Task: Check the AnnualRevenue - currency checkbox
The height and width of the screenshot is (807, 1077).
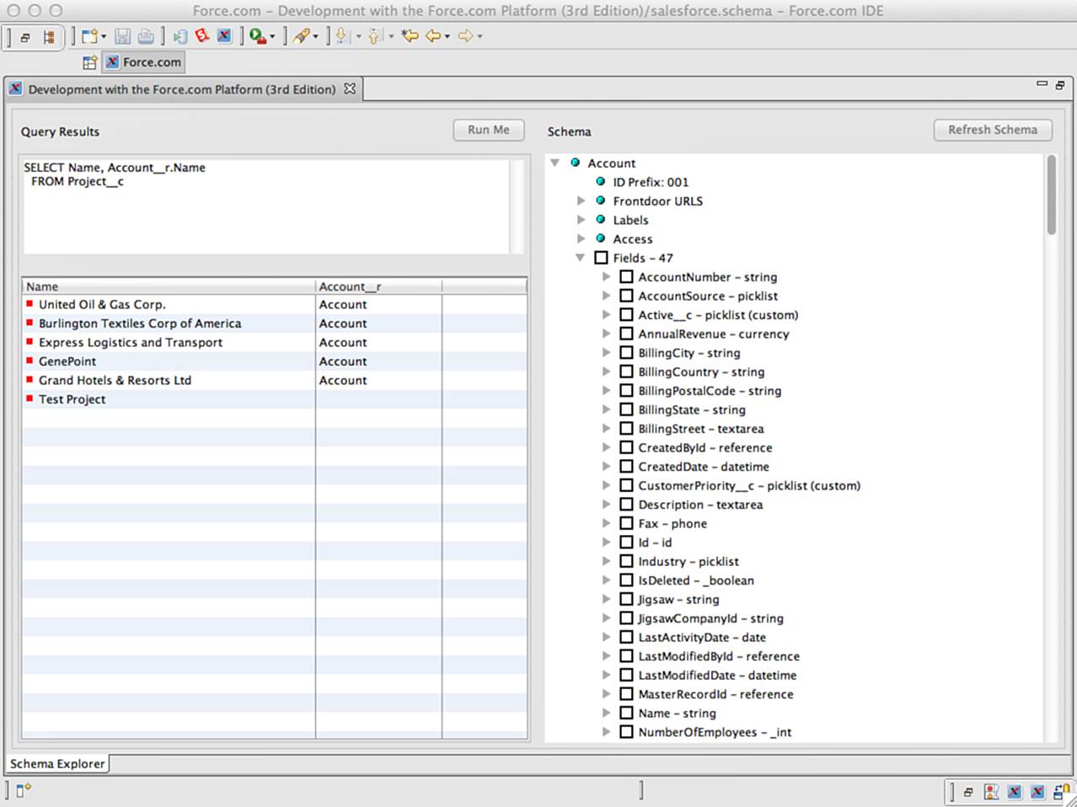Action: tap(626, 334)
